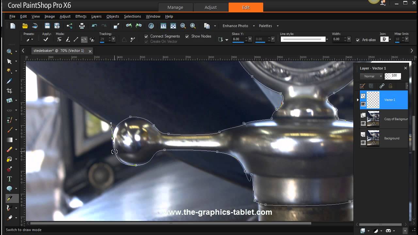The height and width of the screenshot is (235, 418).
Task: Click the Save As toolbar icon
Action: pos(57,26)
